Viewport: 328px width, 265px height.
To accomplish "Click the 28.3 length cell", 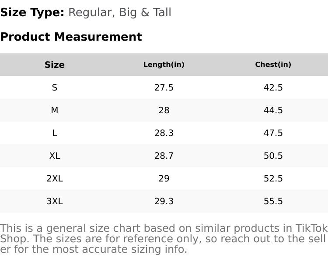I will point(164,133).
